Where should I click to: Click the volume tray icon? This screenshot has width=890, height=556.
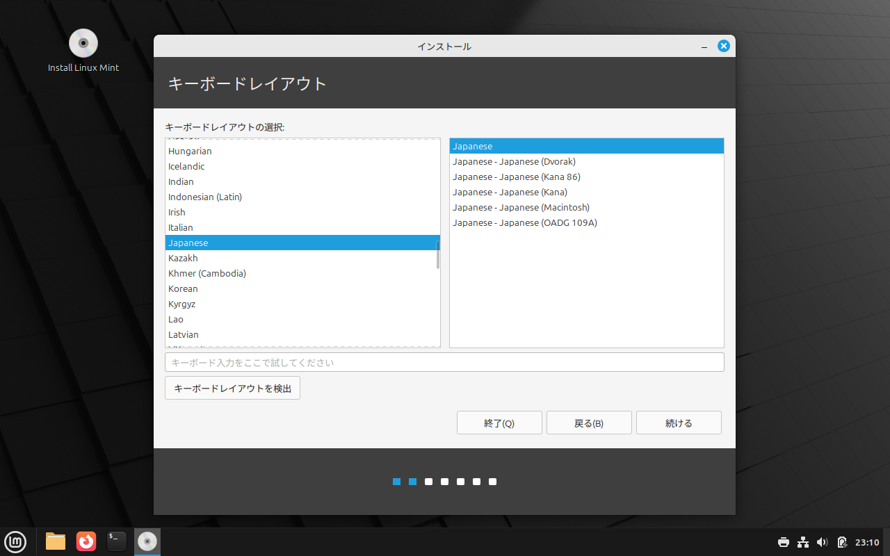tap(823, 542)
